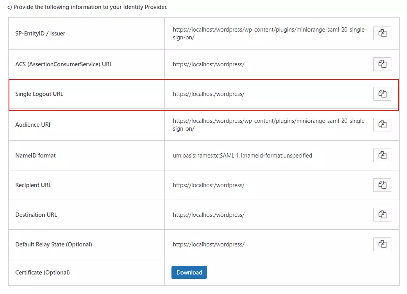Copy the Single Logout URL value
407x294 pixels.
click(x=382, y=94)
